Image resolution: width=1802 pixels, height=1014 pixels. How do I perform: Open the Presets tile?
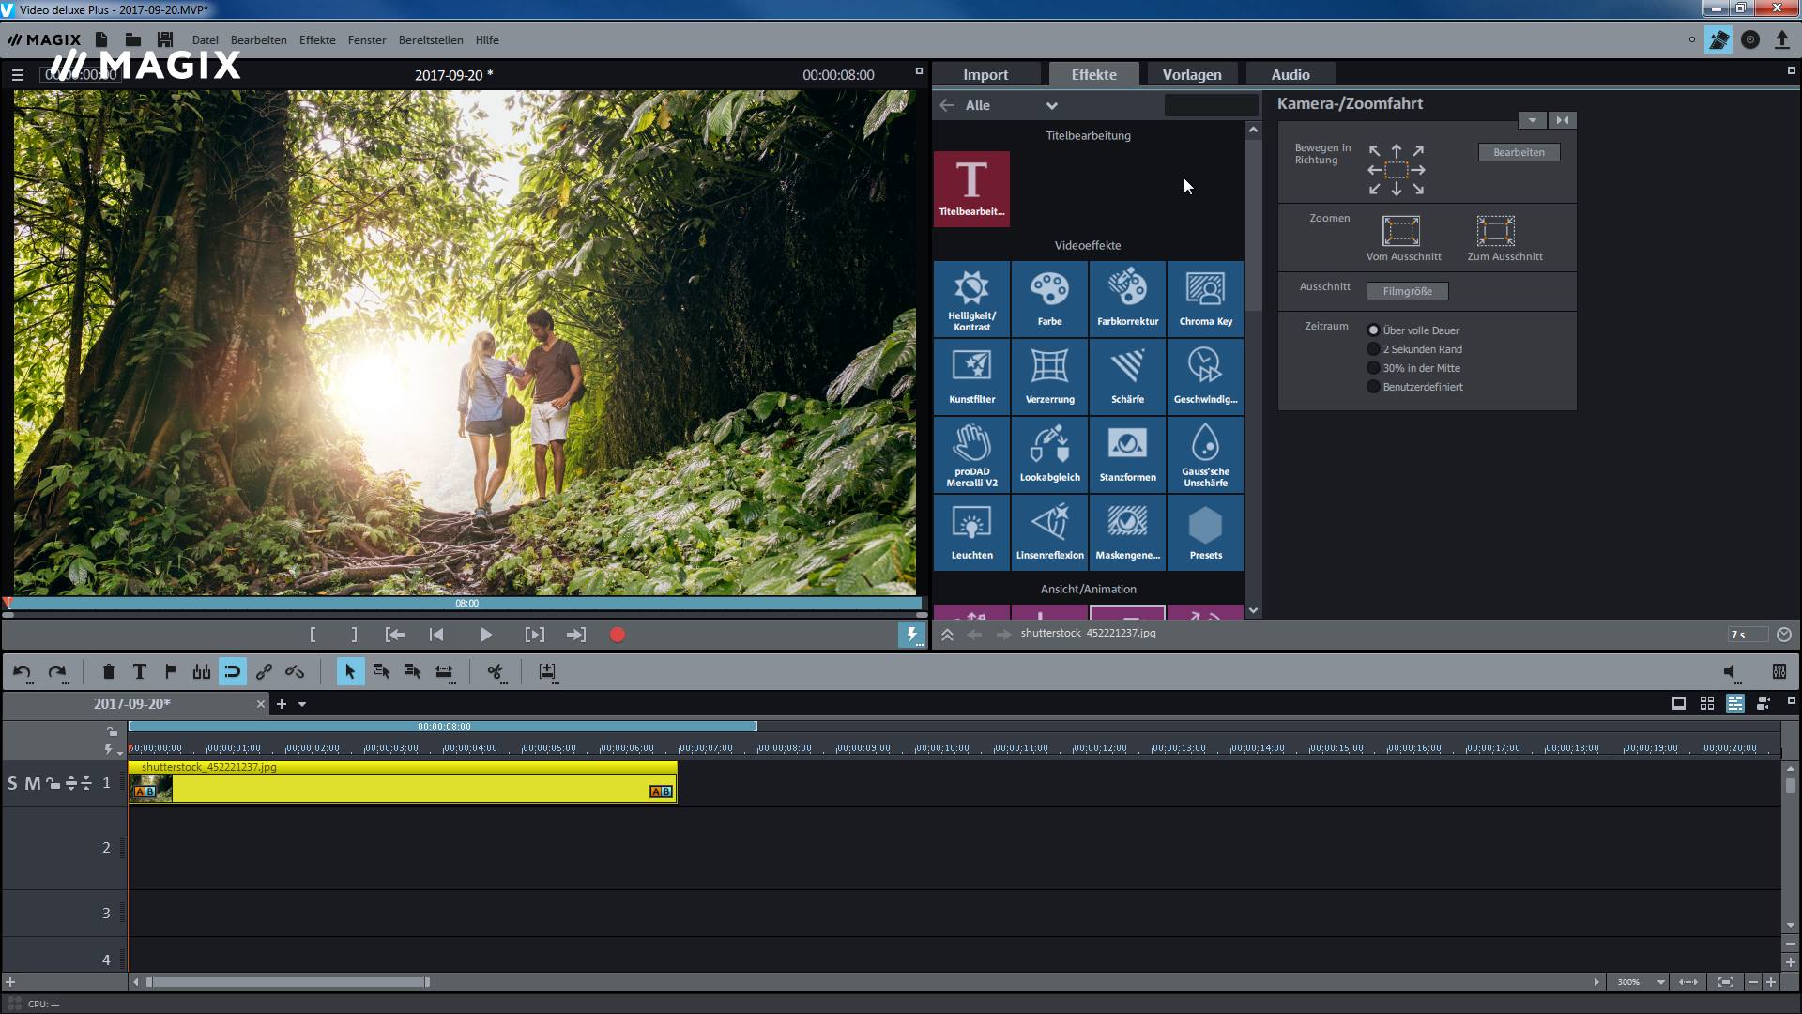coord(1205,532)
